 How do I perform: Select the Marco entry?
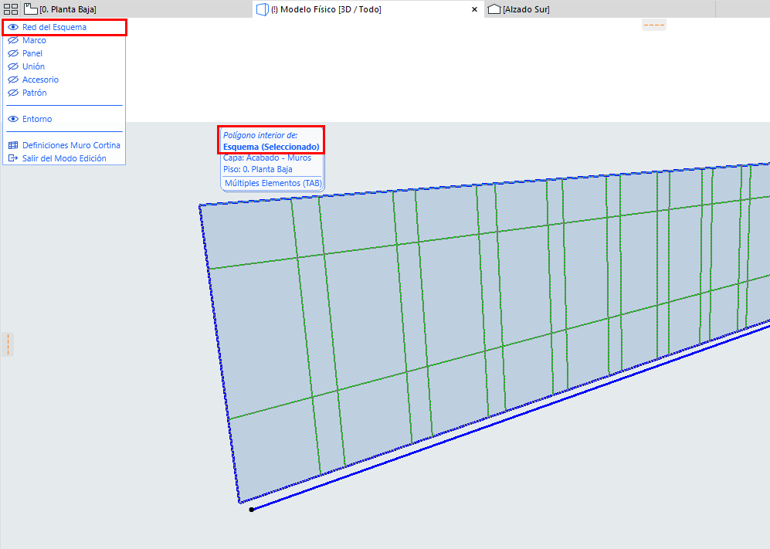click(x=35, y=40)
